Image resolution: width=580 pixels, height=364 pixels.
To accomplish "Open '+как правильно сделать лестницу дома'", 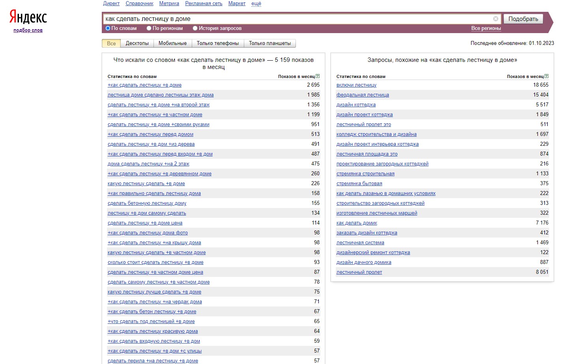I will click(x=154, y=193).
